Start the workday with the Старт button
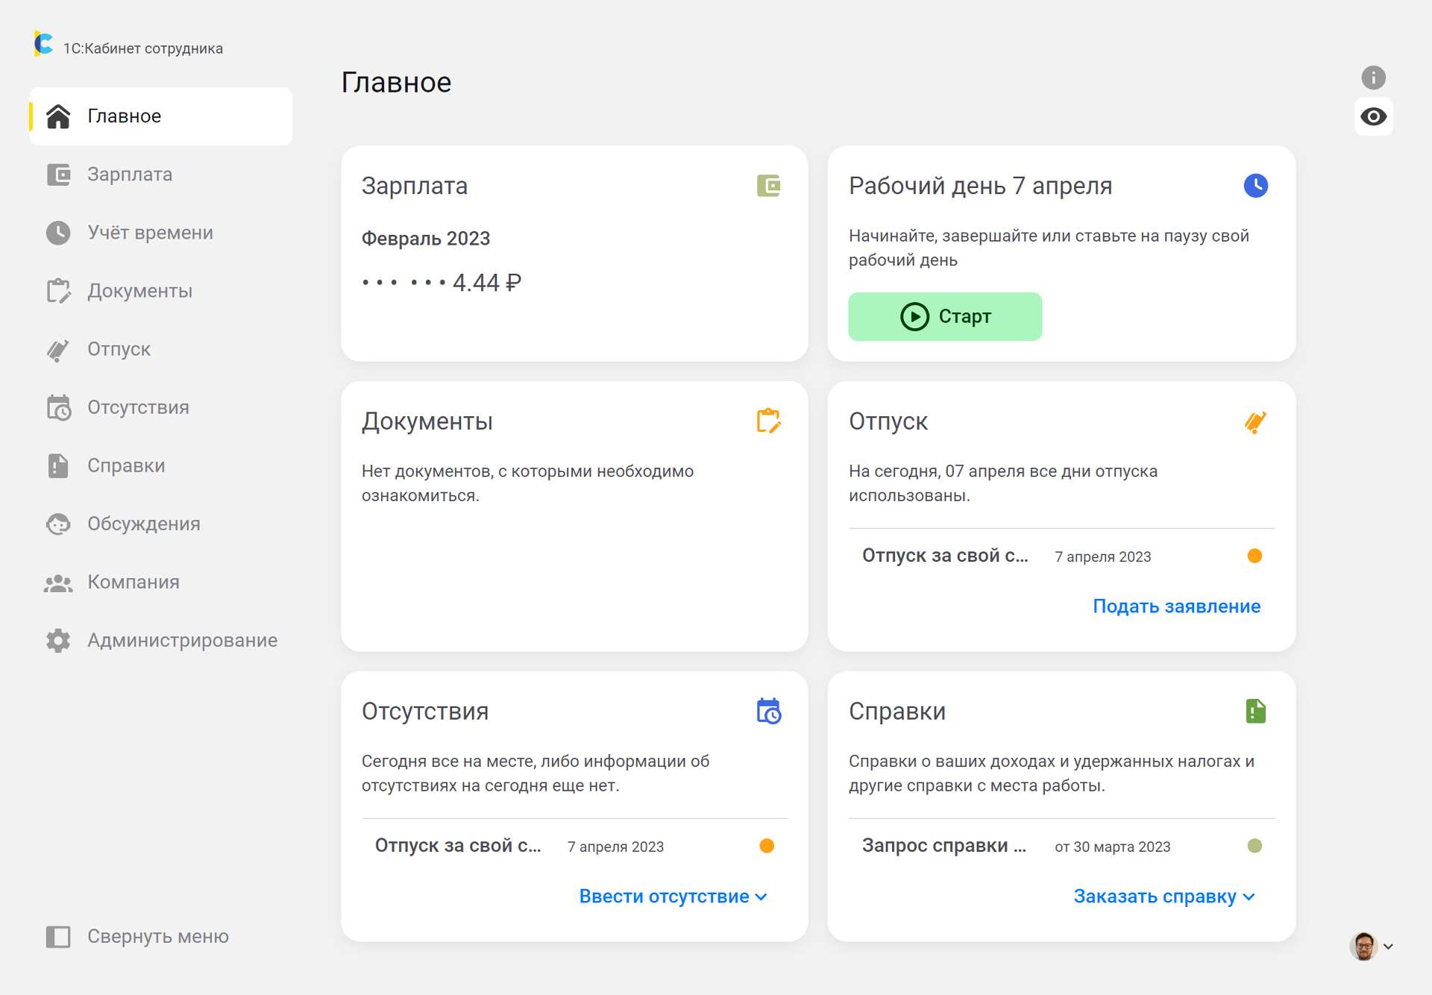 tap(945, 316)
